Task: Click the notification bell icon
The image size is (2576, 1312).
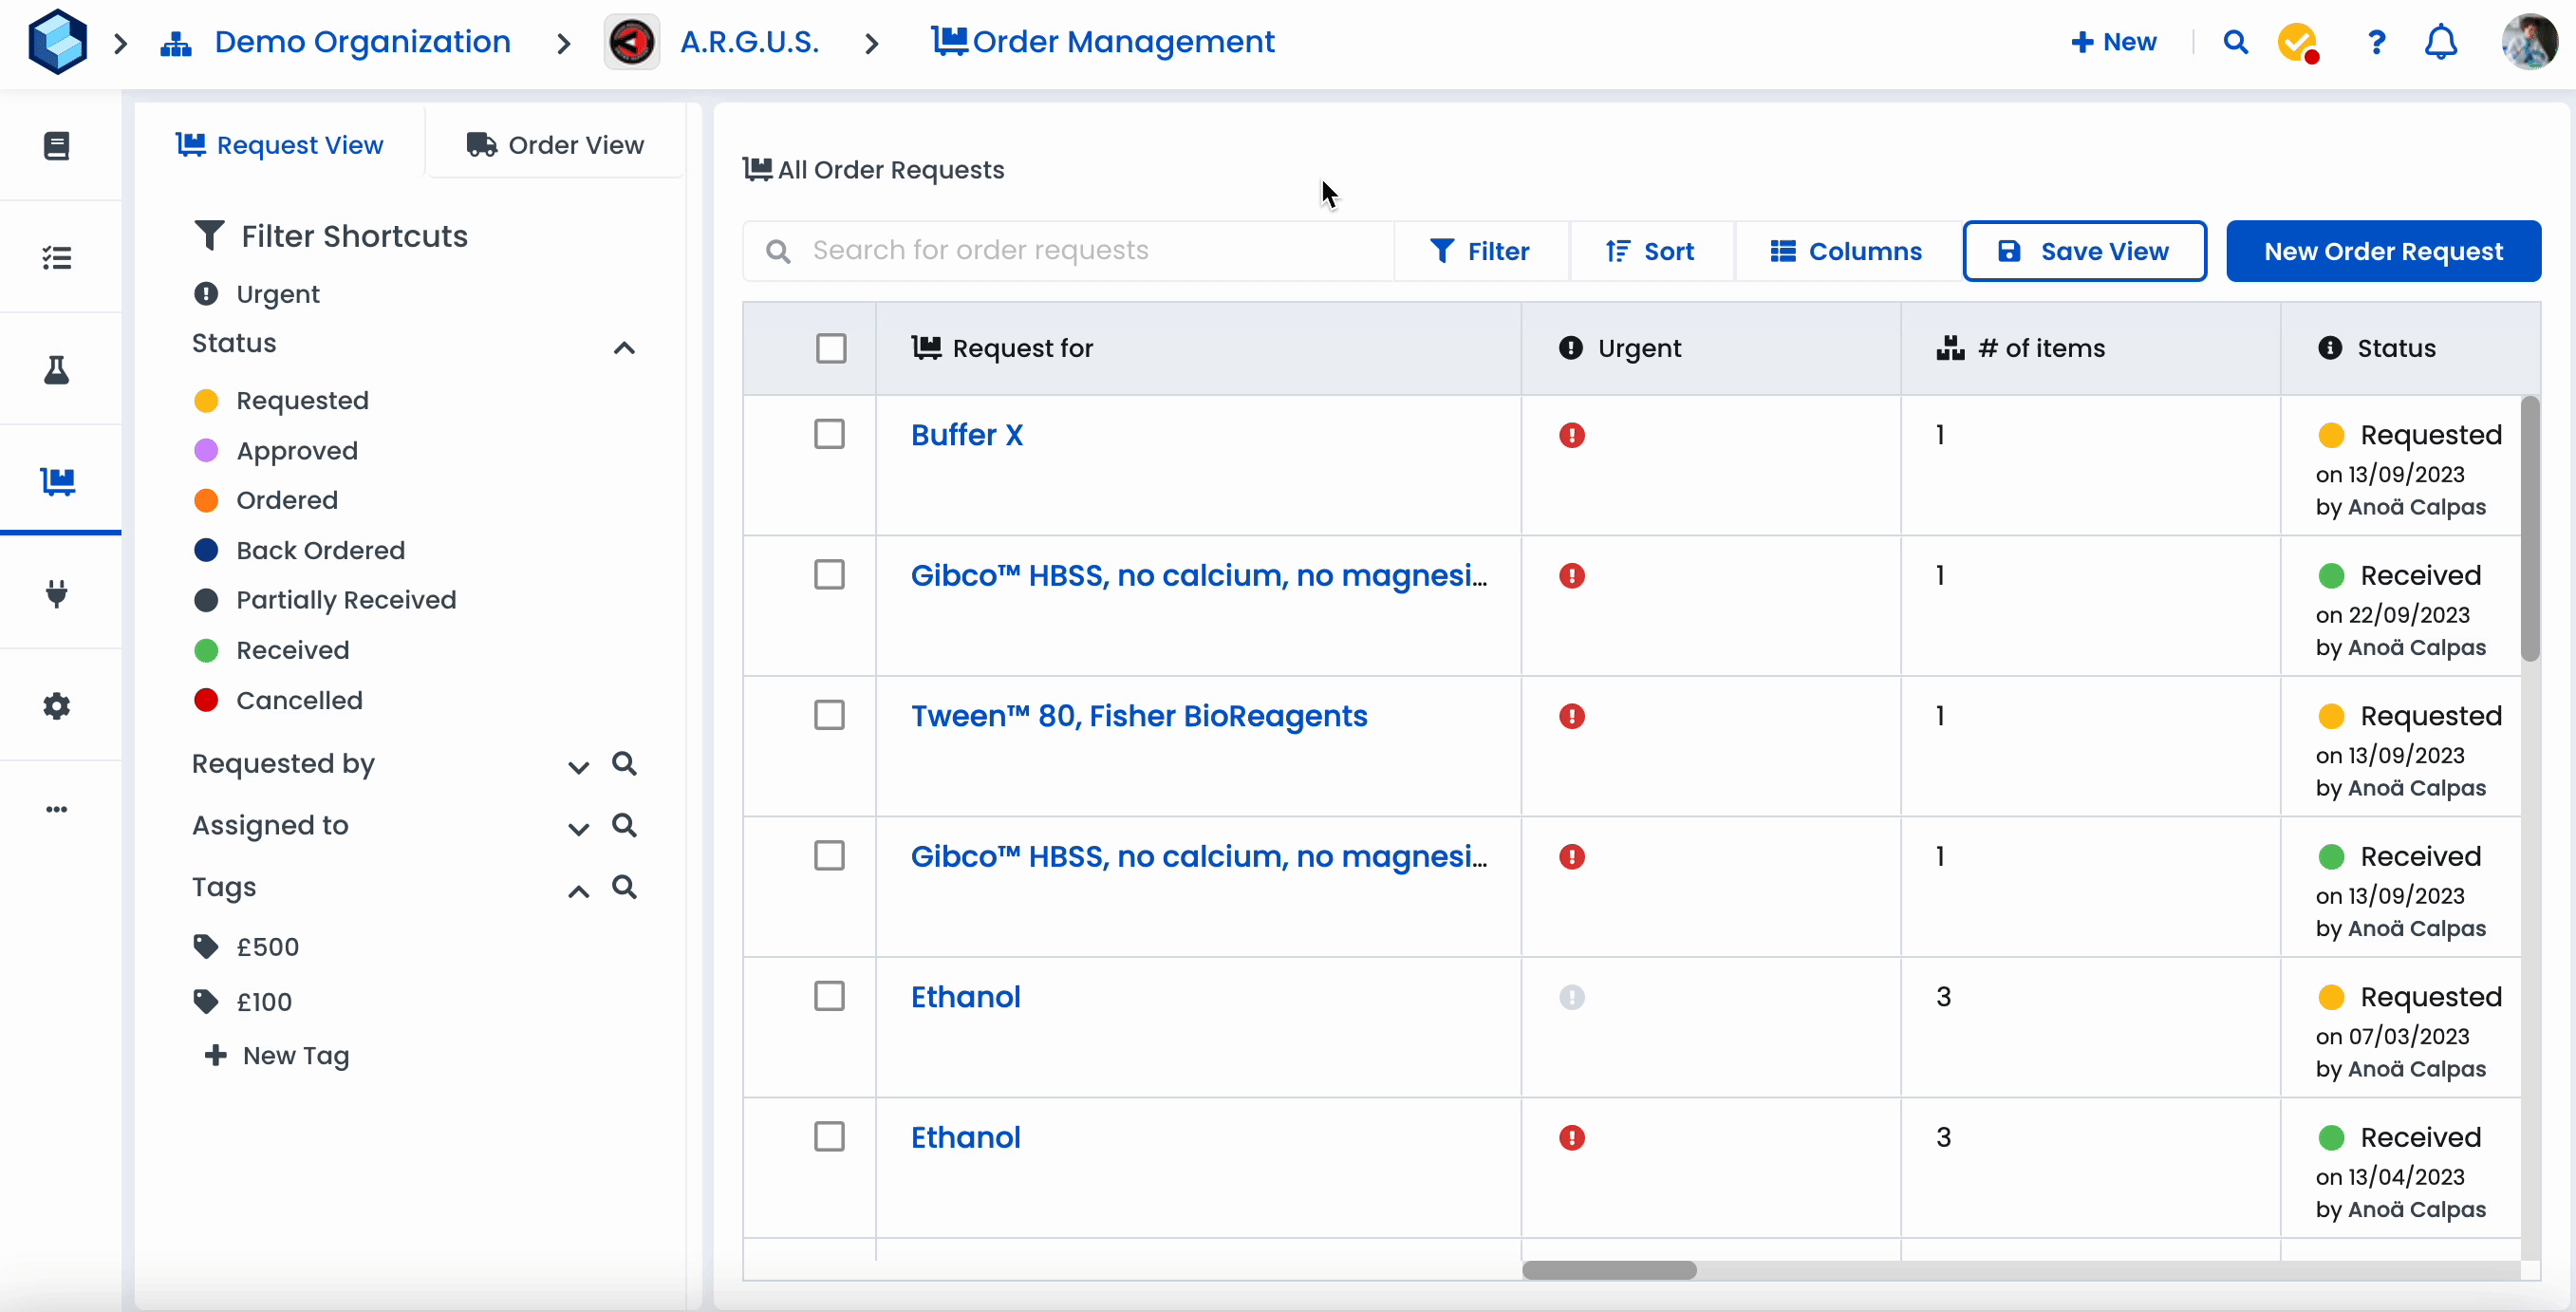Action: point(2441,42)
